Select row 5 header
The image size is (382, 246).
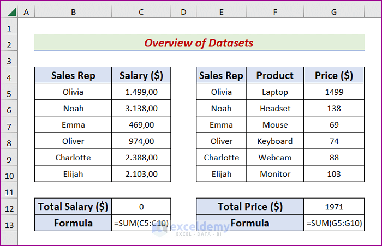pyautogui.click(x=9, y=92)
